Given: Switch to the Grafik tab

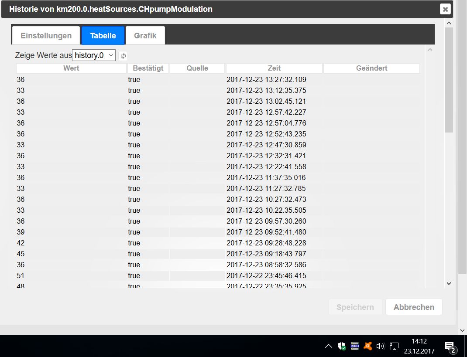Looking at the screenshot, I should point(145,36).
